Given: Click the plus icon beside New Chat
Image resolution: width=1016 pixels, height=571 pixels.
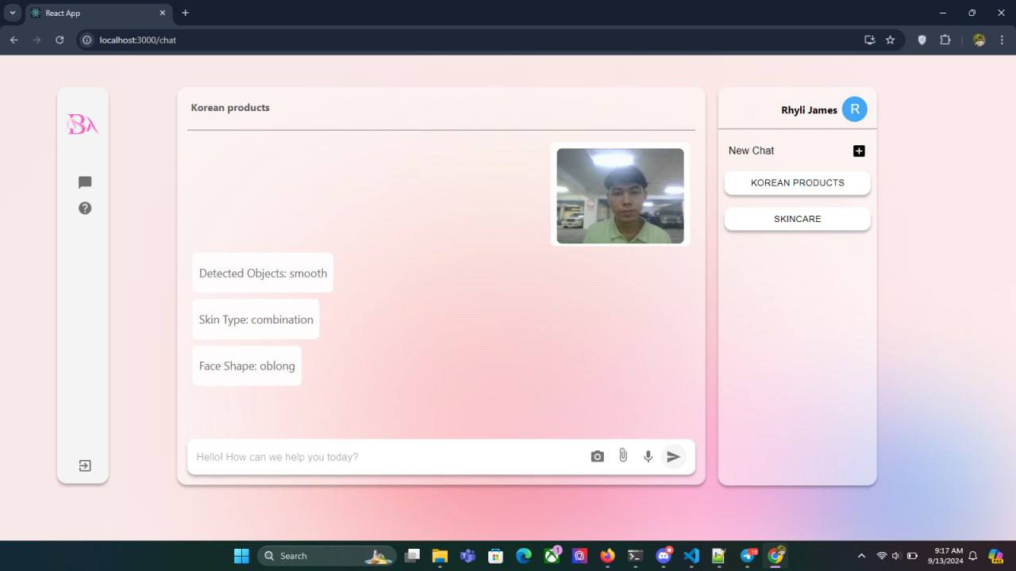Looking at the screenshot, I should [859, 151].
